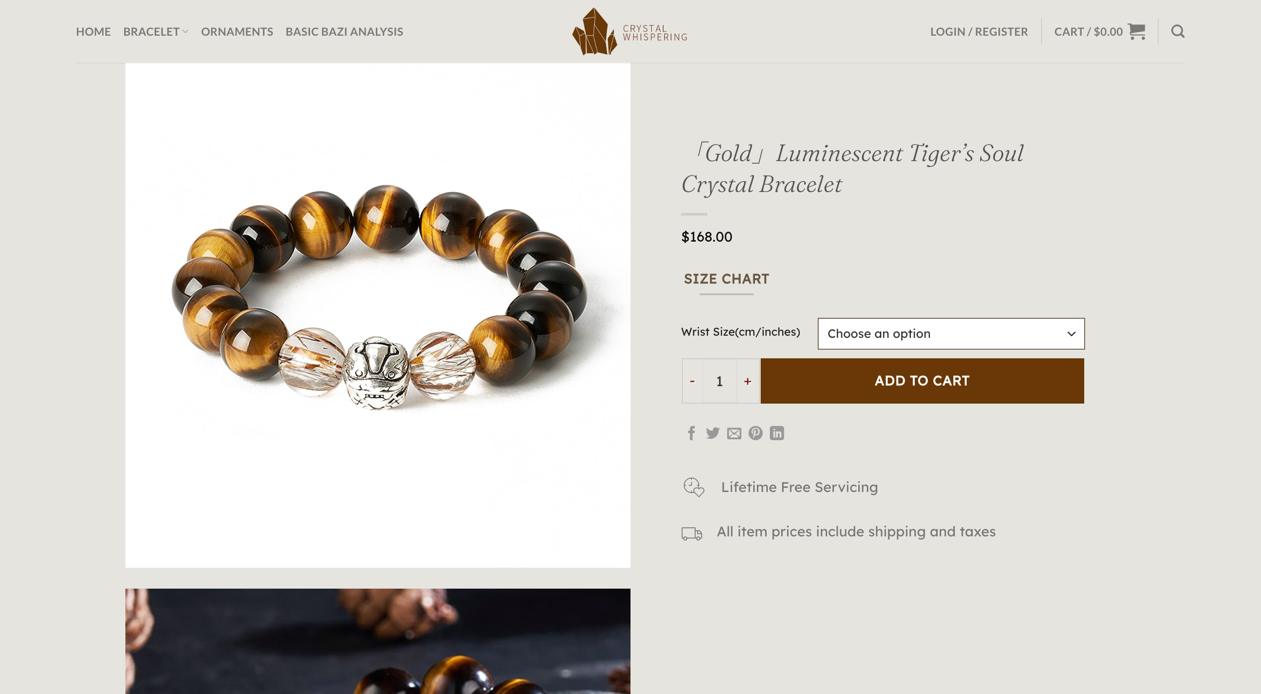Open the Ornaments menu item
The width and height of the screenshot is (1261, 694).
pos(237,31)
